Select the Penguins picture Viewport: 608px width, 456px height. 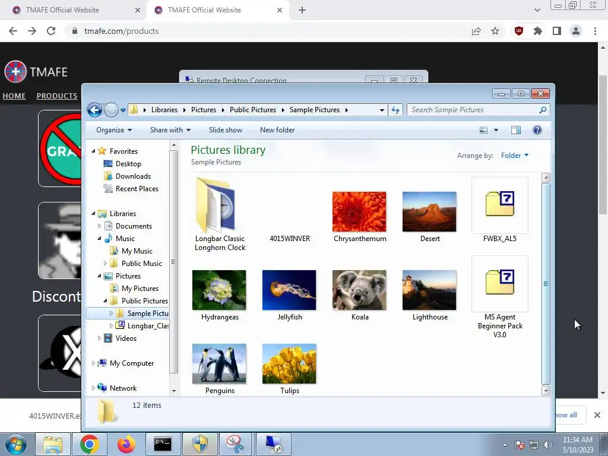click(x=220, y=369)
